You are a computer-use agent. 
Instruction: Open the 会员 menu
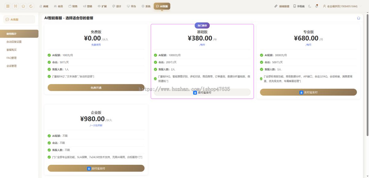58,6
